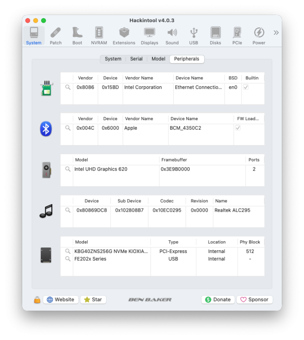The height and width of the screenshot is (340, 304).
Task: Select the Peripherals tab
Action: coord(186,59)
